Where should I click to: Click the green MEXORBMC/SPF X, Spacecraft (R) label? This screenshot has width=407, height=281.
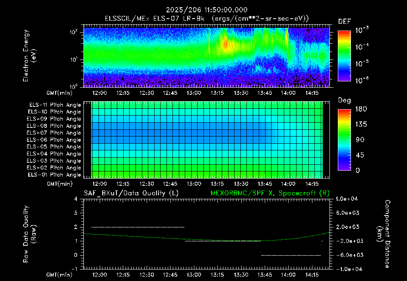pos(270,193)
